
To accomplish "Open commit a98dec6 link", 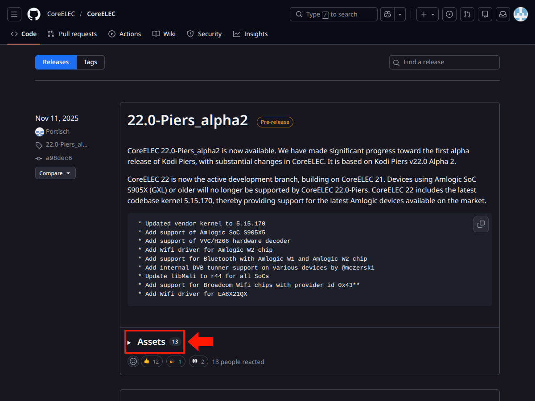I will (59, 158).
